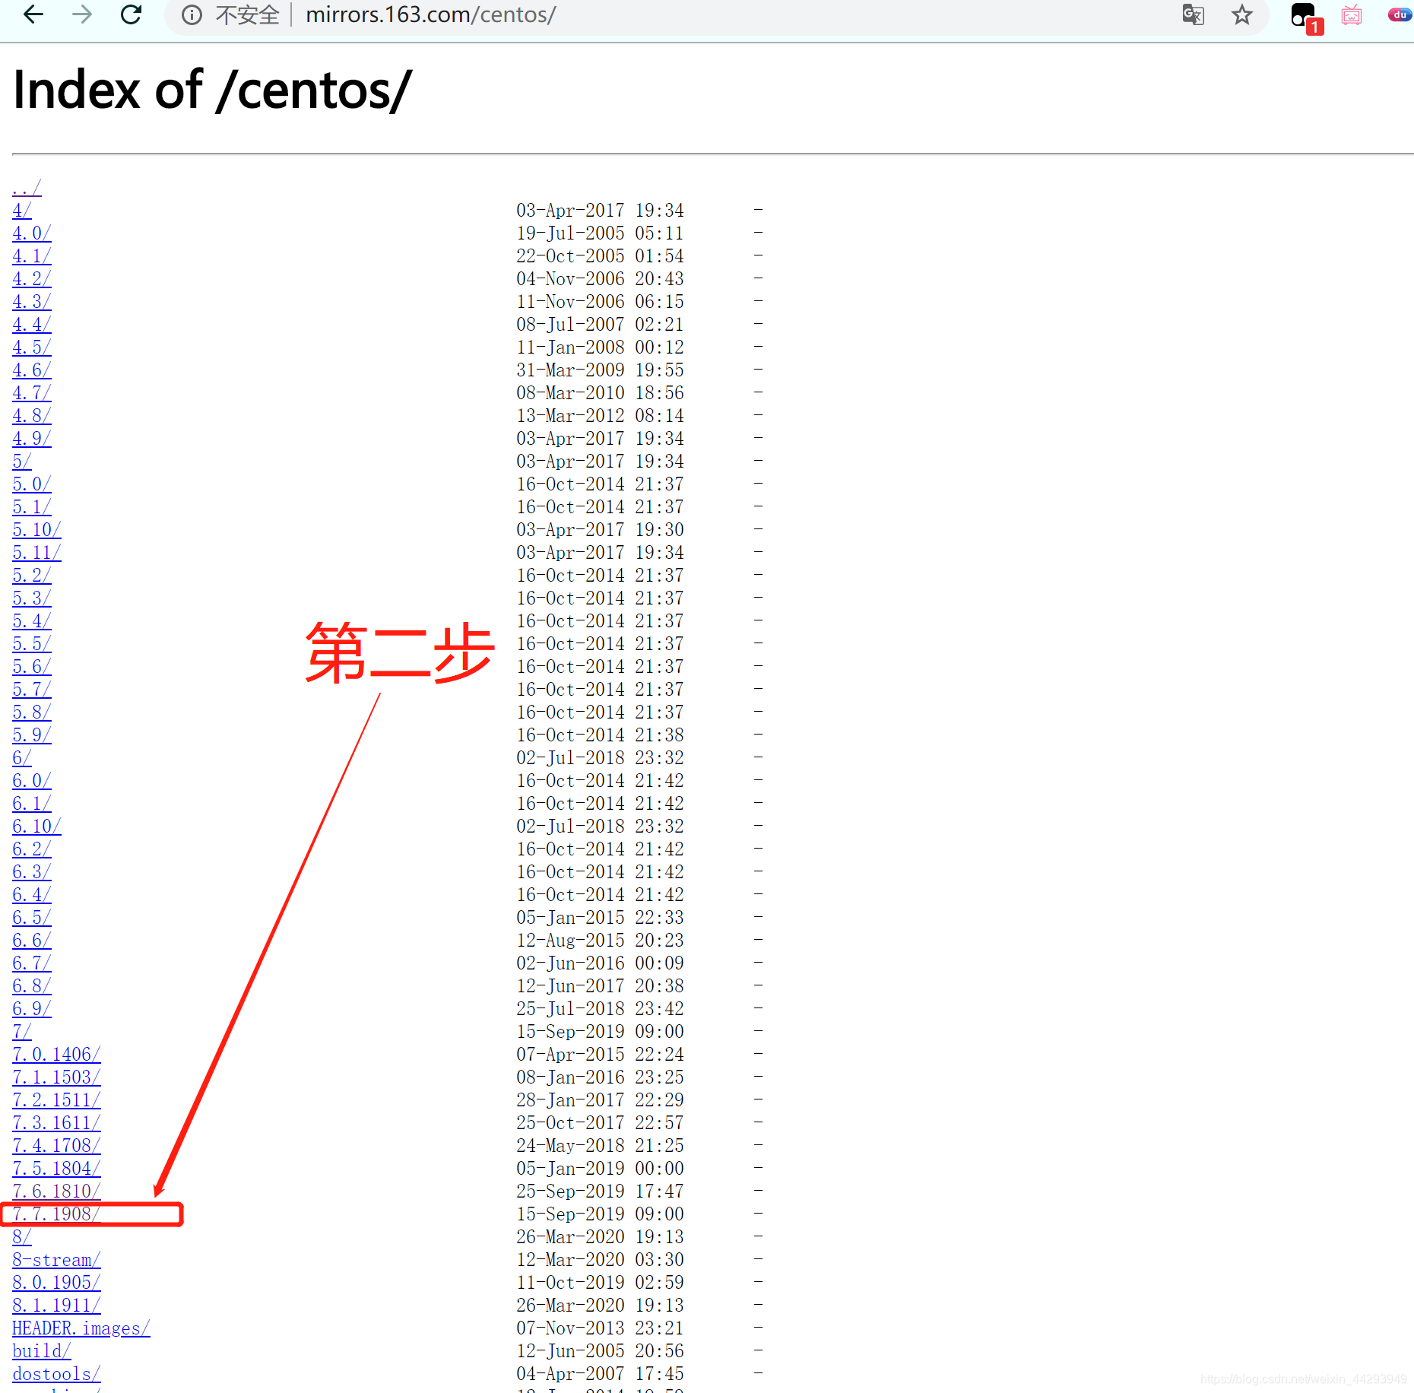The width and height of the screenshot is (1414, 1393).
Task: Open the 5.8/ directory
Action: (32, 712)
